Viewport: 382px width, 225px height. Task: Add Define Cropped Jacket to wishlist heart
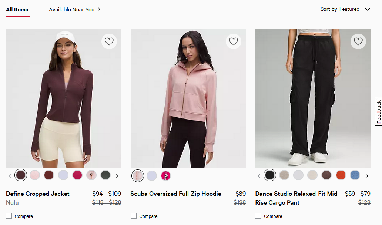tap(109, 41)
